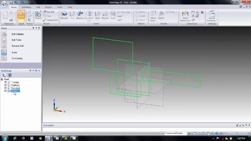Click the second PathFinder tab icon
This screenshot has height=141, width=251.
pyautogui.click(x=10, y=75)
